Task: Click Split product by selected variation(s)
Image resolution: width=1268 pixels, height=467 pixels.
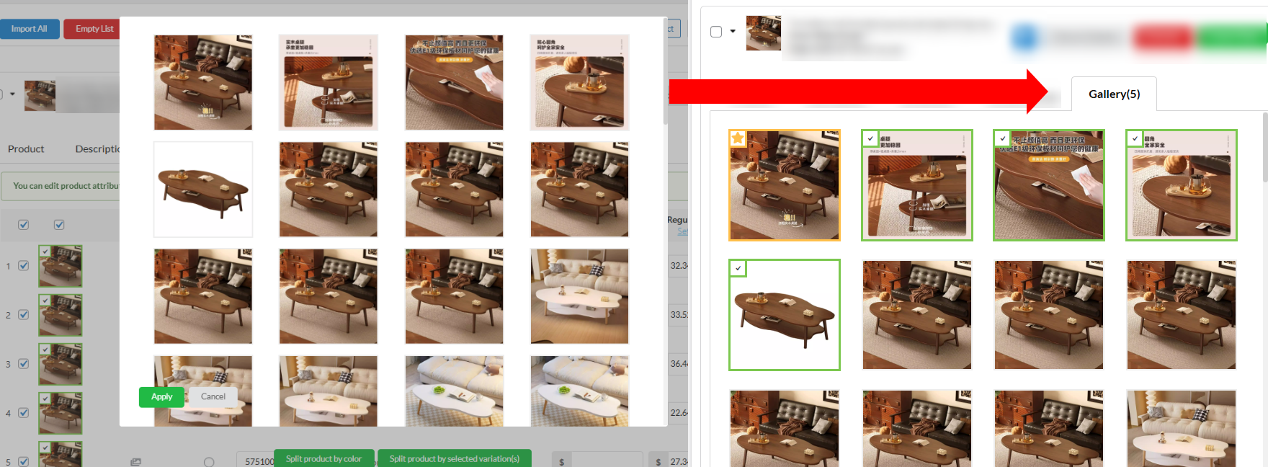Action: pos(455,458)
